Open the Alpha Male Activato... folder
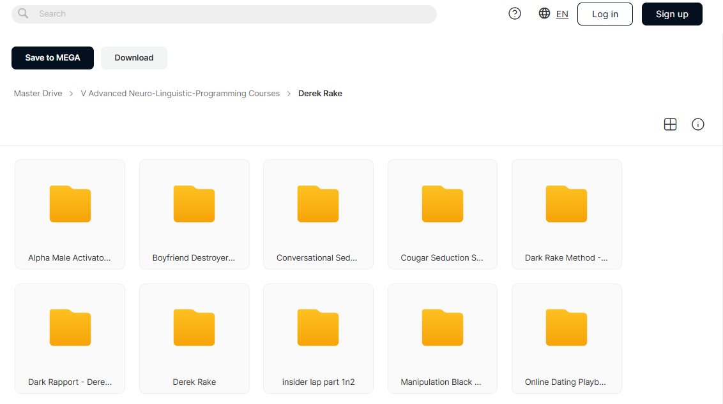The width and height of the screenshot is (723, 404). [70, 214]
